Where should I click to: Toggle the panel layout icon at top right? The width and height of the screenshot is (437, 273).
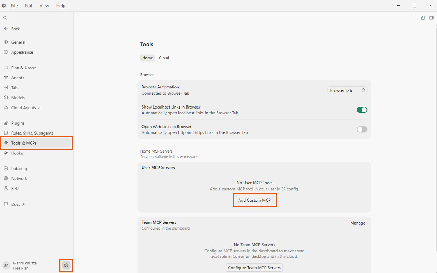tap(431, 18)
